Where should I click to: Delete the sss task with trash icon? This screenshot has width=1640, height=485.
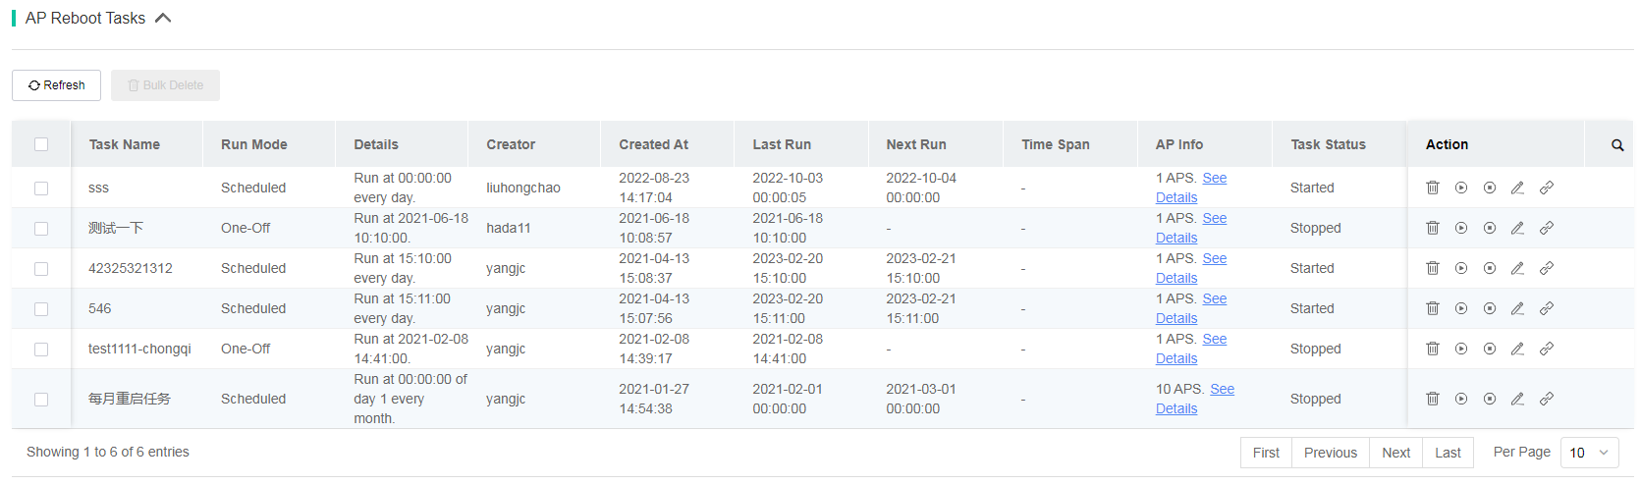[x=1433, y=188]
